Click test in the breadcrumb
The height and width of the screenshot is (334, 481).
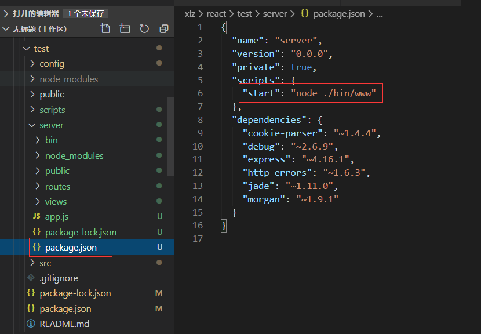(245, 14)
